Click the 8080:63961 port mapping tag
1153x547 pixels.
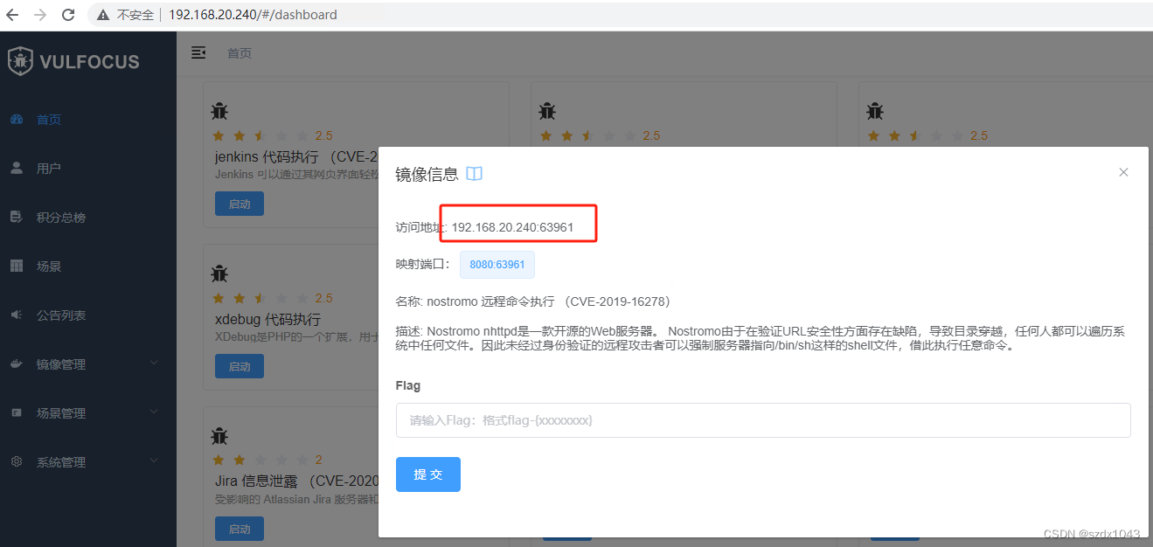(497, 265)
